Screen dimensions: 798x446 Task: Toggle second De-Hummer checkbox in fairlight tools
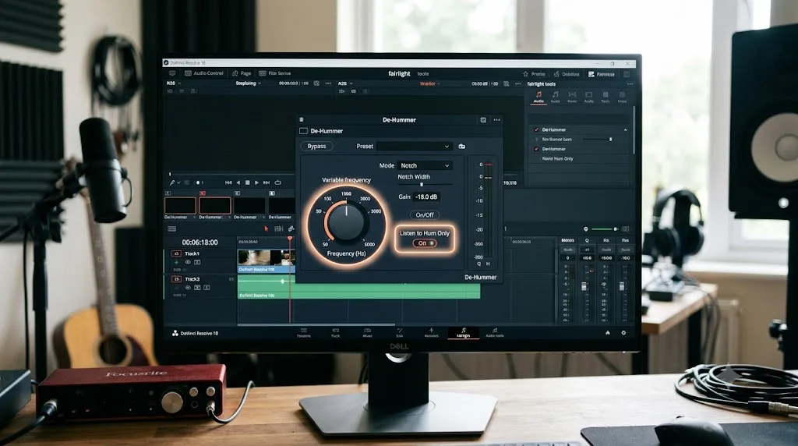point(536,149)
